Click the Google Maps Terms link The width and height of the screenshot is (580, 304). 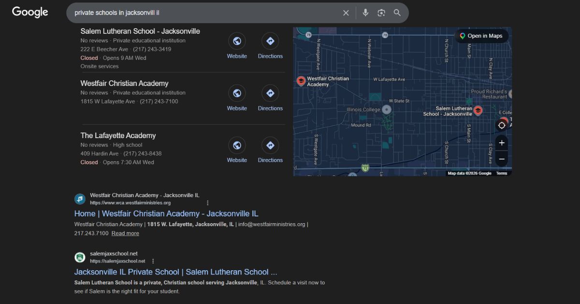pyautogui.click(x=502, y=173)
